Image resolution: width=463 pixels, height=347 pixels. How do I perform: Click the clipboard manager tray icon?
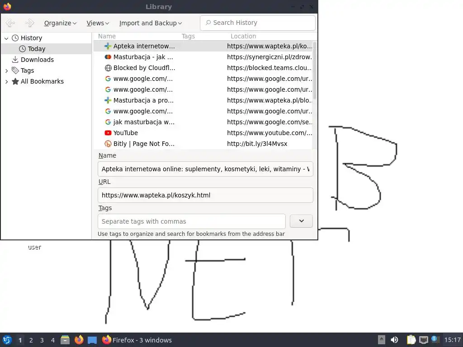coord(411,340)
